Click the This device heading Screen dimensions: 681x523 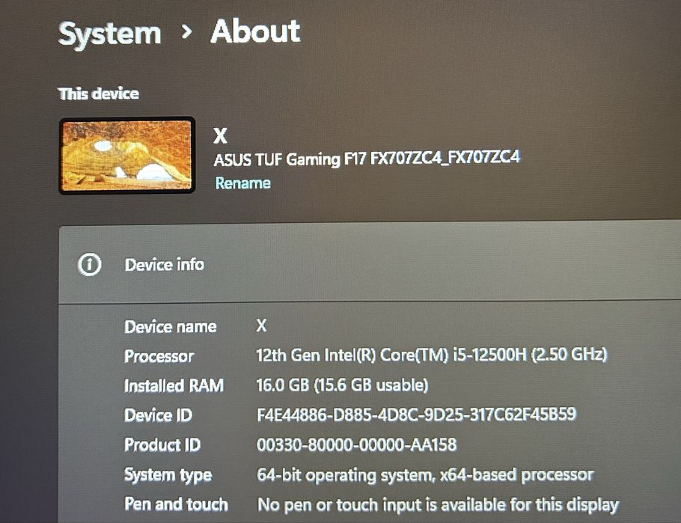tap(98, 94)
